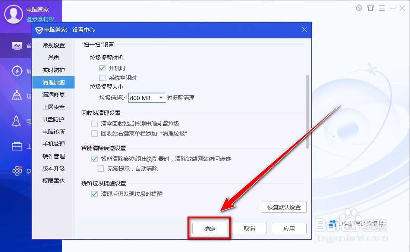Click the 登录享特权 login link
The height and width of the screenshot is (252, 410).
(x=40, y=19)
